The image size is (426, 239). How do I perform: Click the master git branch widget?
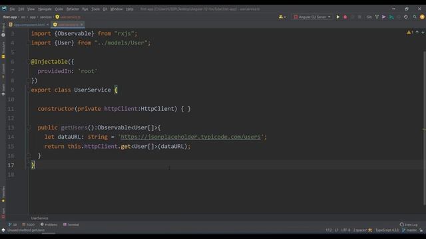click(410, 230)
